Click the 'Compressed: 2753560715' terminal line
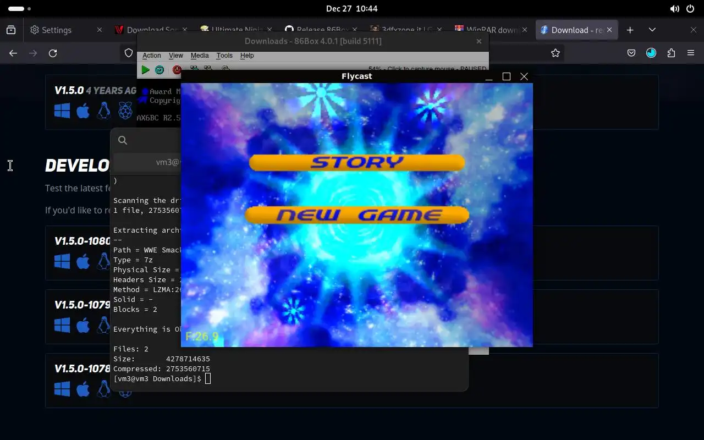704x440 pixels. coord(162,369)
